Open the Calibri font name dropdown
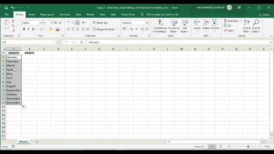Viewport: 274px width, 154px height. pyautogui.click(x=40, y=23)
